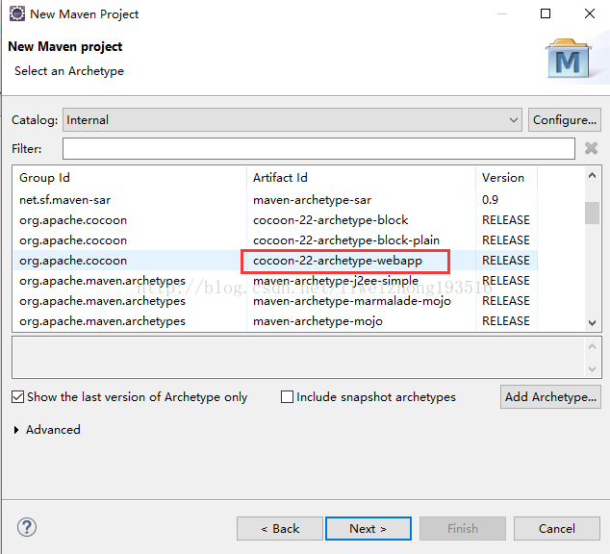
Task: Open the Catalog dropdown
Action: (292, 119)
